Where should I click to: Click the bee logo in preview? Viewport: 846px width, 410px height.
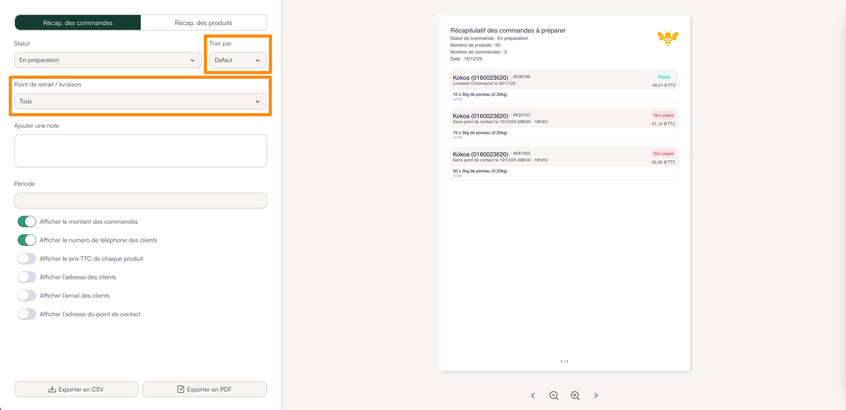pyautogui.click(x=668, y=38)
